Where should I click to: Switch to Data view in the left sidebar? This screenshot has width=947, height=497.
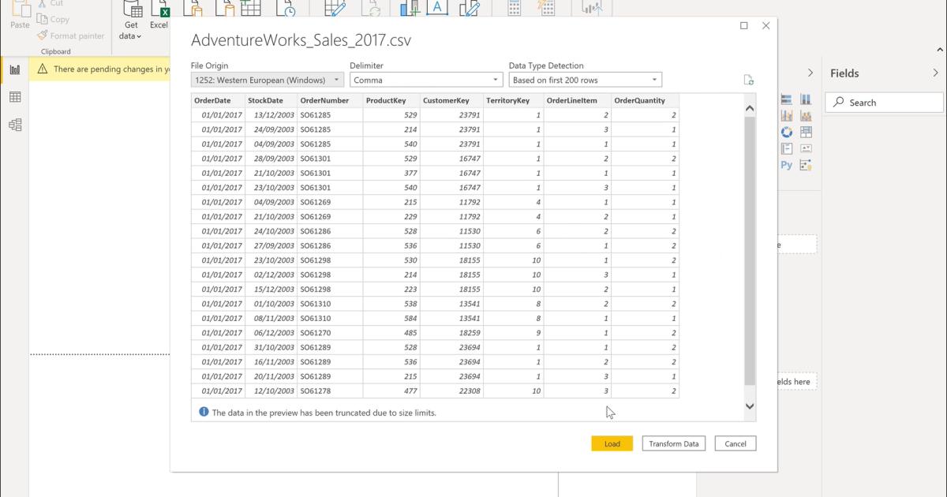(x=14, y=95)
